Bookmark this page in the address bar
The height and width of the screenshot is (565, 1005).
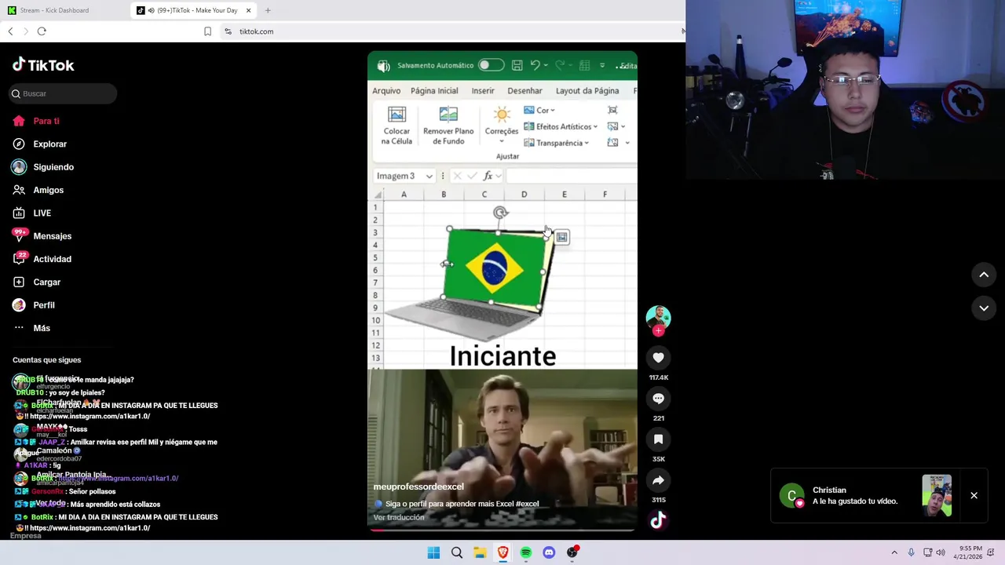pyautogui.click(x=207, y=31)
